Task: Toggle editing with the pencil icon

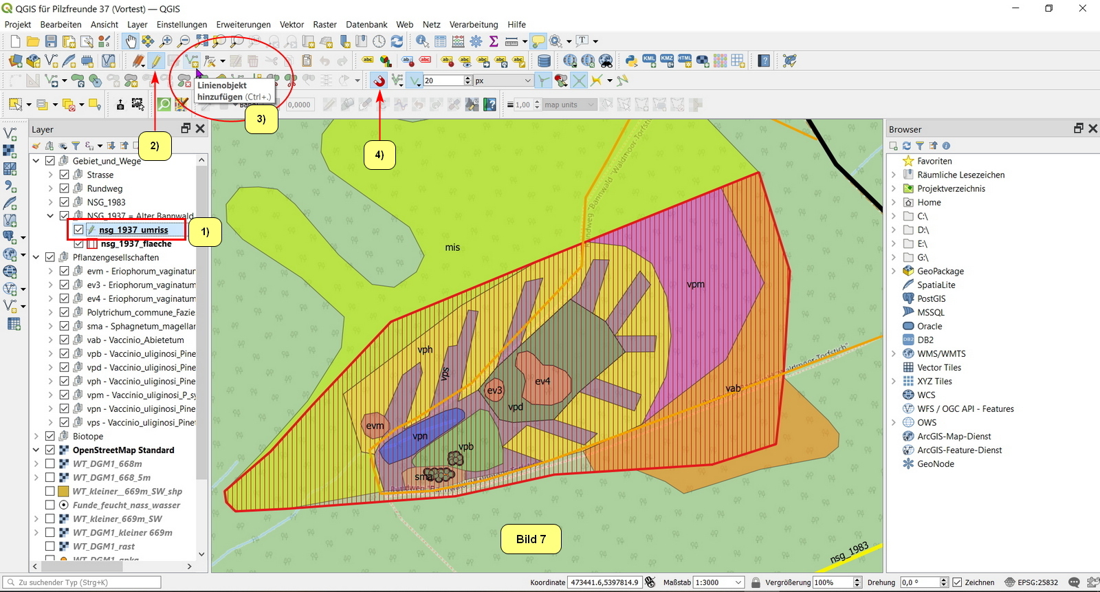Action: (x=156, y=61)
